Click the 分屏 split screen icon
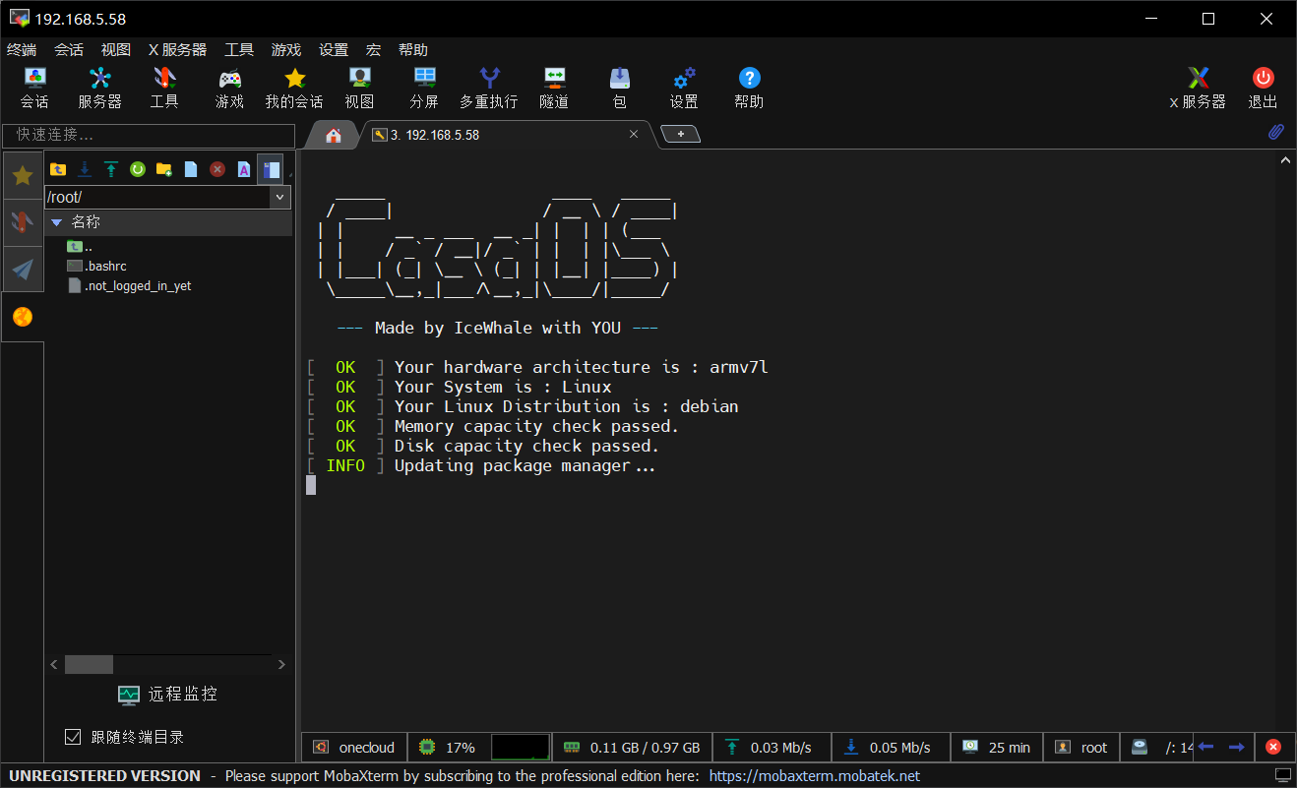This screenshot has width=1297, height=788. [424, 88]
